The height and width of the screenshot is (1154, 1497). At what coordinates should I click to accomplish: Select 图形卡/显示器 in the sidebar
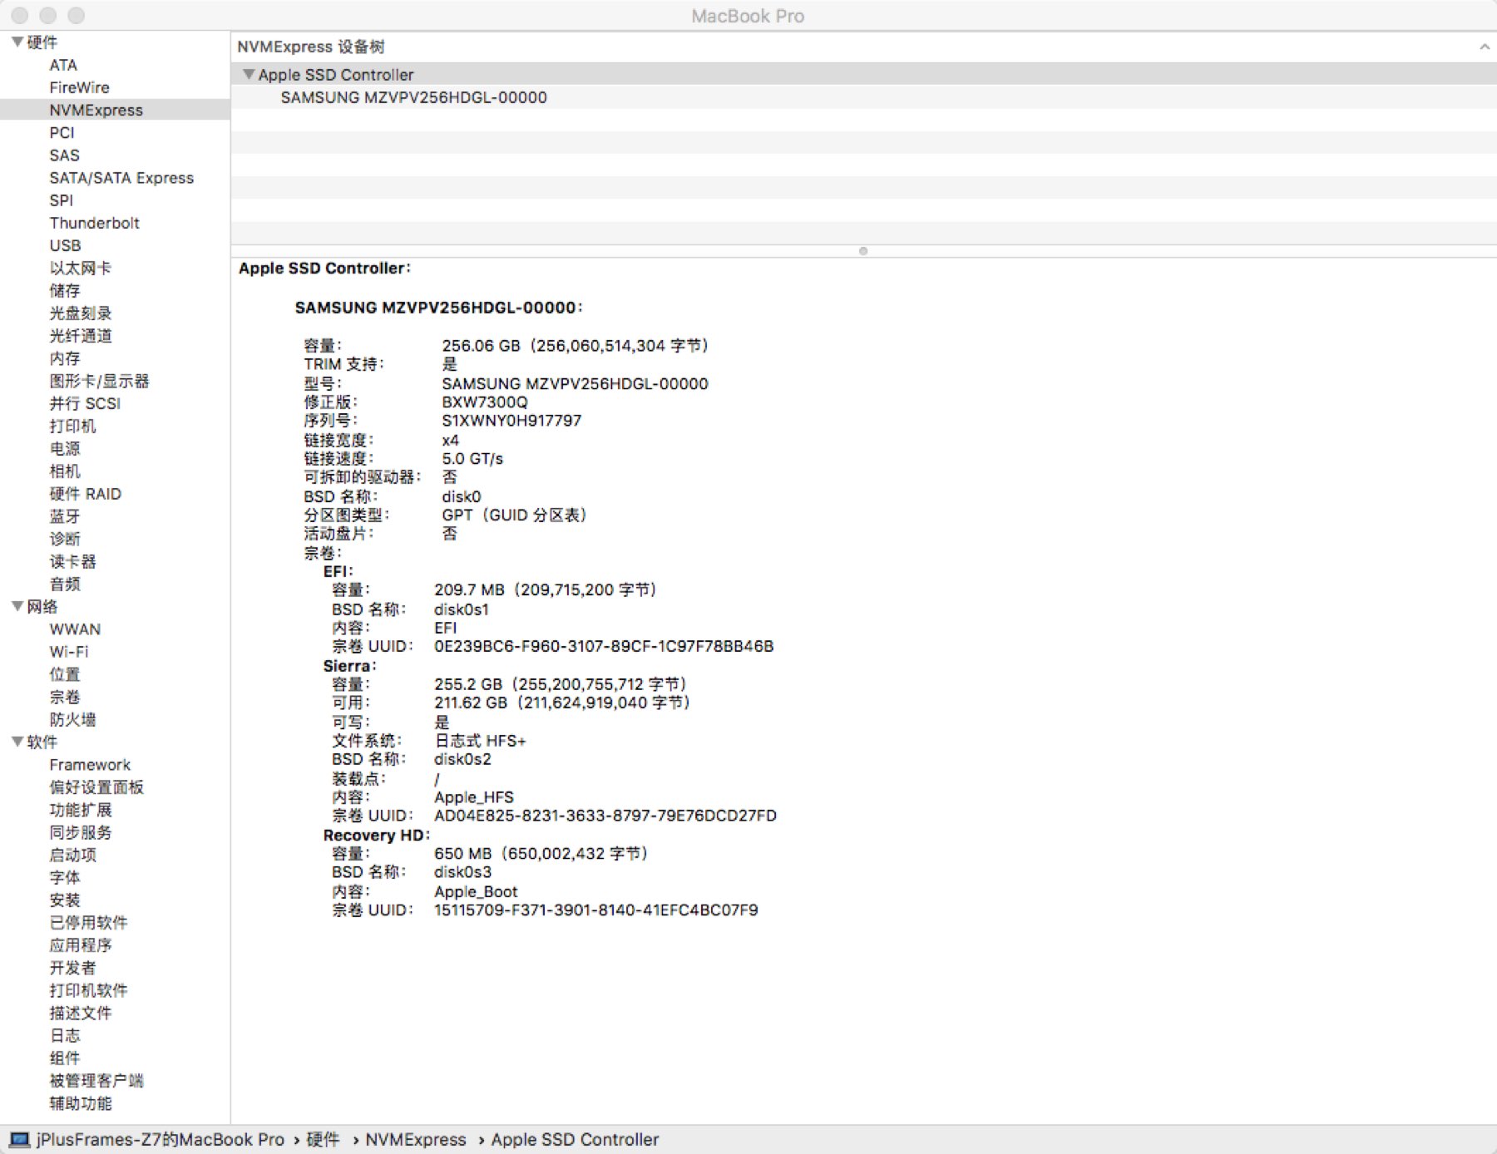99,381
